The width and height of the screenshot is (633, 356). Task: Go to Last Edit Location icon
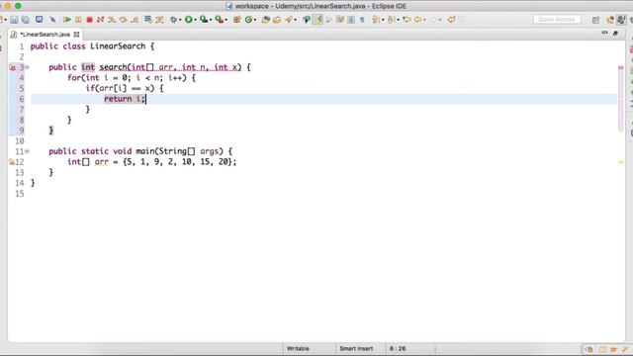[x=407, y=20]
